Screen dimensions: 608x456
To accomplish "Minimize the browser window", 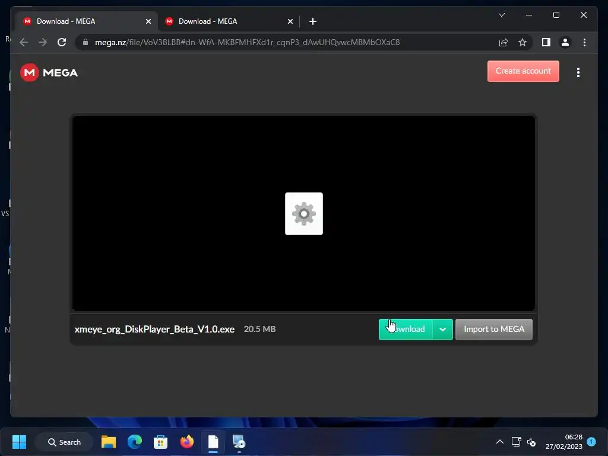I will 529,15.
